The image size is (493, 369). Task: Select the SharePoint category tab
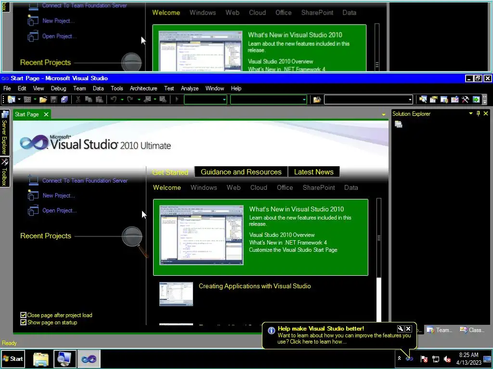pos(319,188)
